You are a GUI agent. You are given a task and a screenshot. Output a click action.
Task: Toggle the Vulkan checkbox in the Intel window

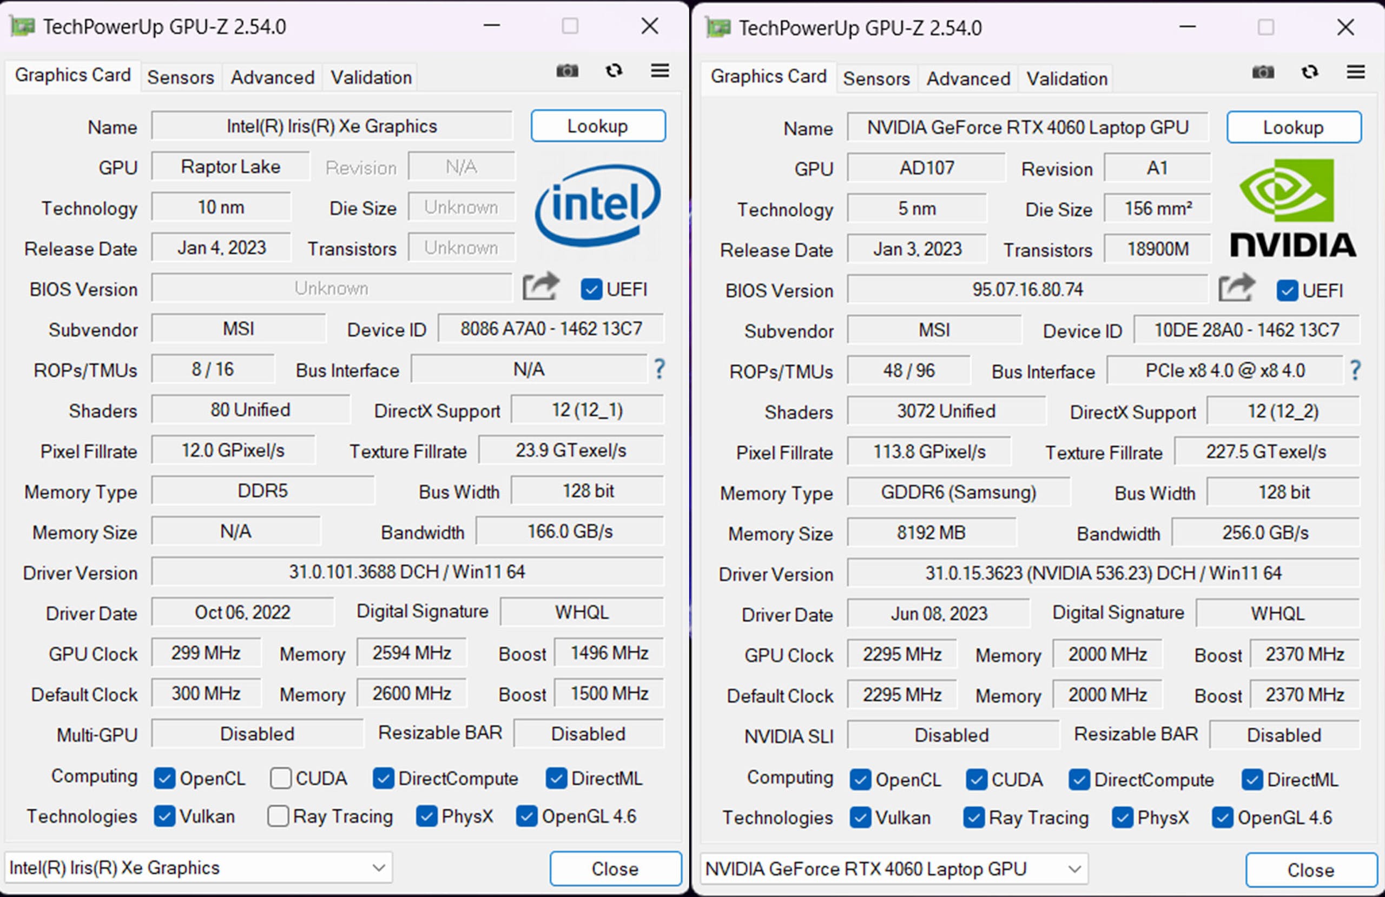coord(164,816)
